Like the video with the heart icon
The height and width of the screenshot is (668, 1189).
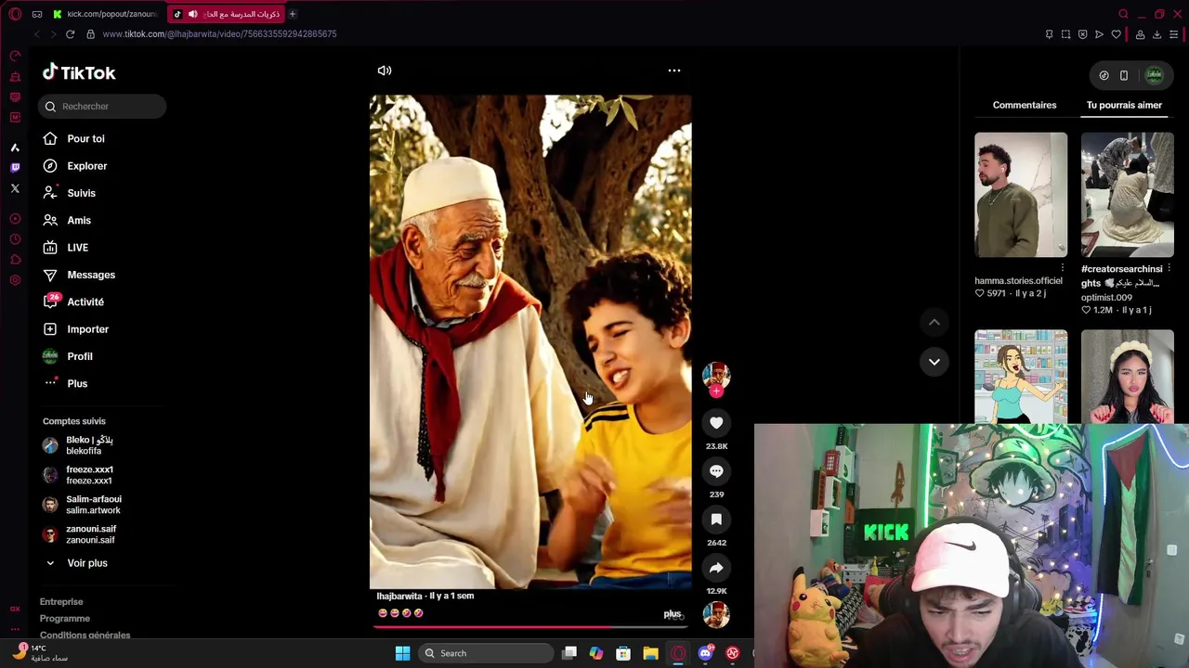pos(716,423)
